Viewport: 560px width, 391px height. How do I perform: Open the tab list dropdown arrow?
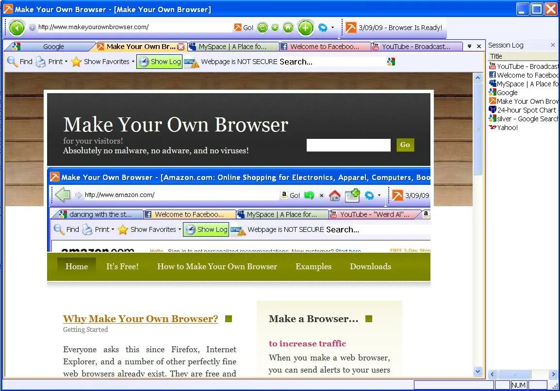[469, 47]
